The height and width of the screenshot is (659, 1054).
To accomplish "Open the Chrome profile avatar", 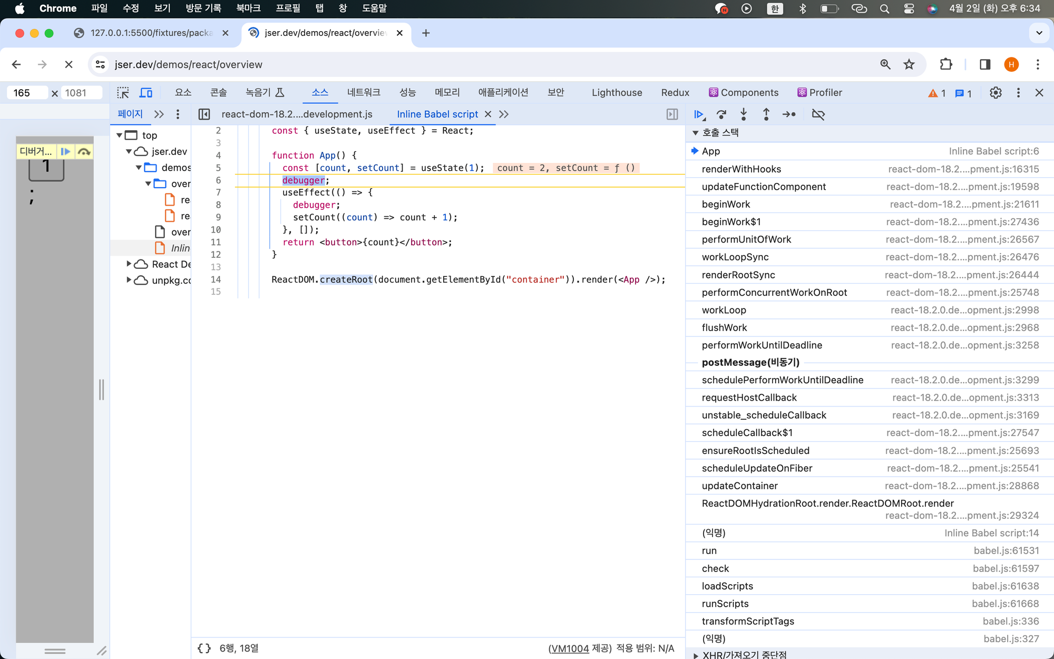I will 1011,64.
